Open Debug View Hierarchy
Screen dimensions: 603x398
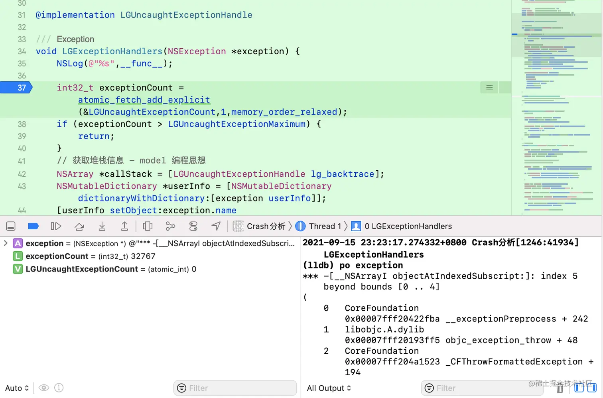click(x=148, y=227)
